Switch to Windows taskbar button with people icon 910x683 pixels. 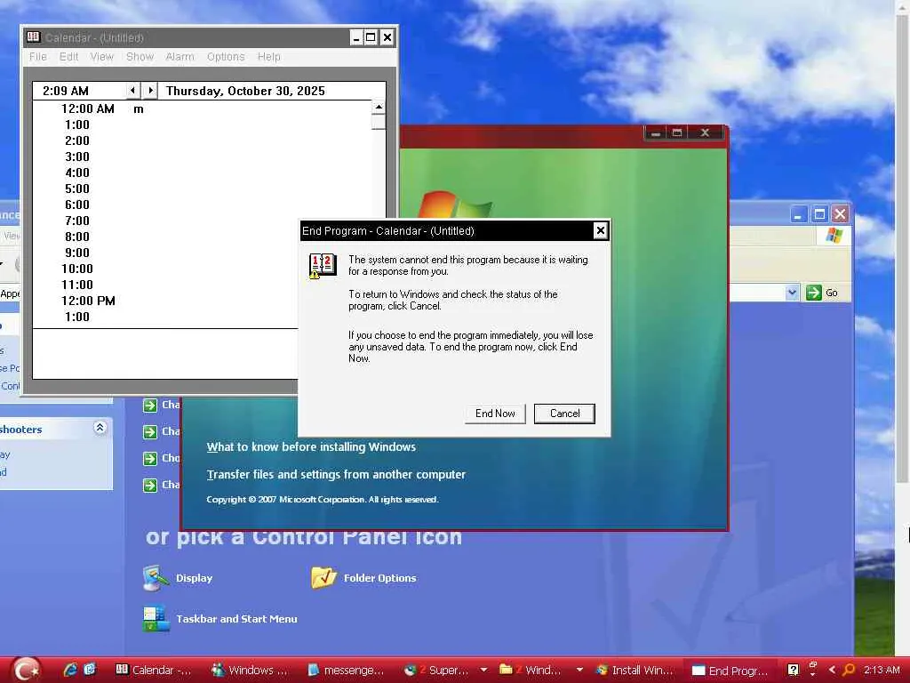click(250, 671)
